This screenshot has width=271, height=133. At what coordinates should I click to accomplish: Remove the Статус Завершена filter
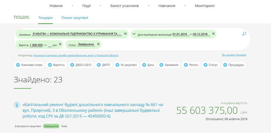pyautogui.click(x=98, y=44)
